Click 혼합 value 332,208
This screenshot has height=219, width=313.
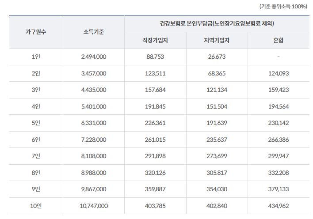[x=278, y=173]
